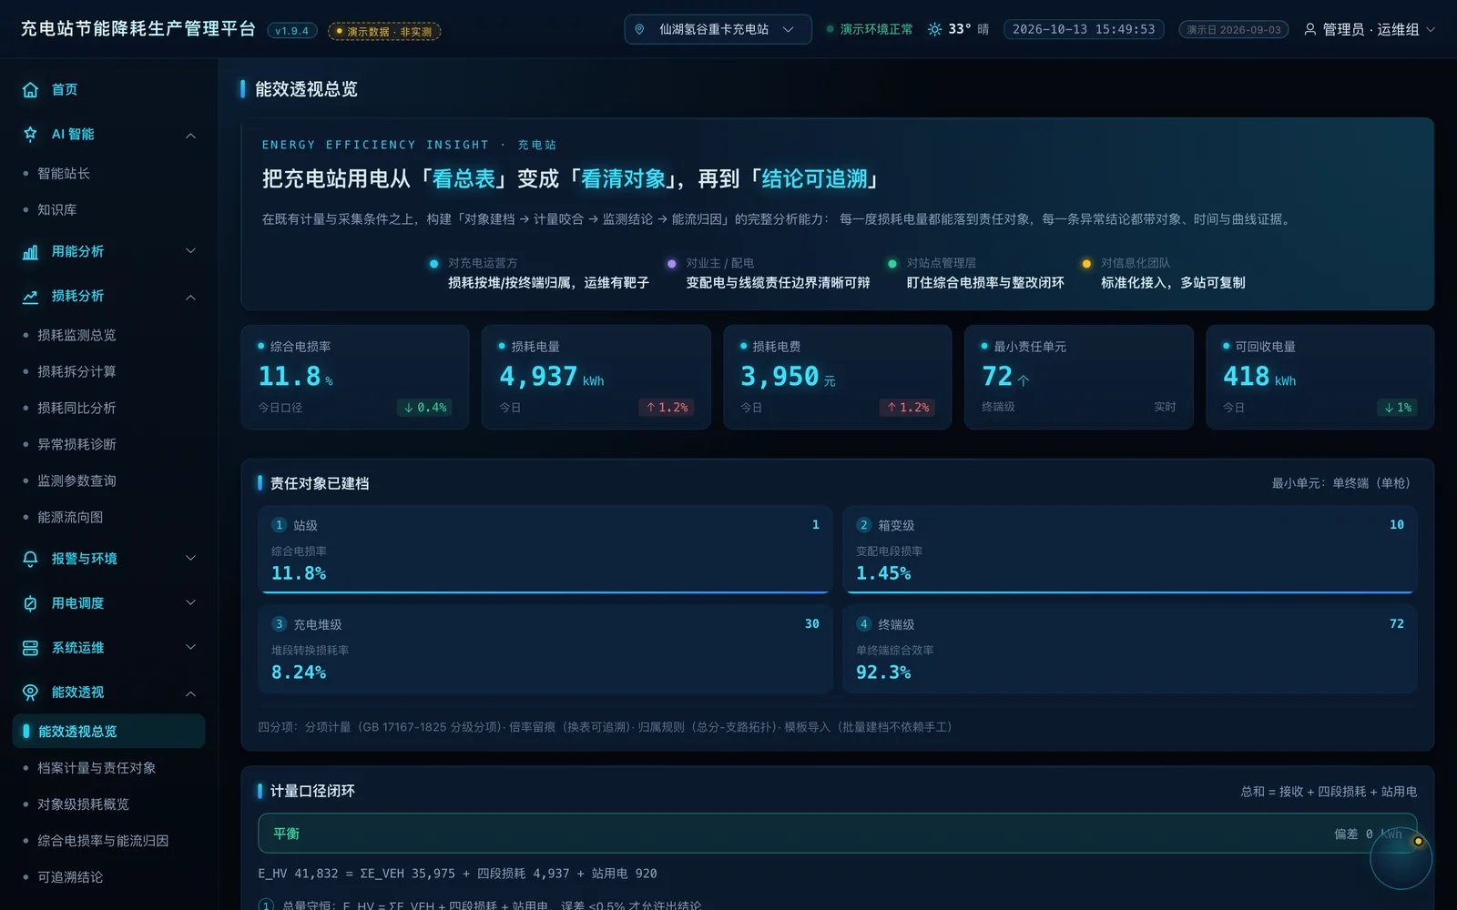This screenshot has width=1457, height=910.
Task: Click the AI 智能 star icon
Action: [x=30, y=134]
